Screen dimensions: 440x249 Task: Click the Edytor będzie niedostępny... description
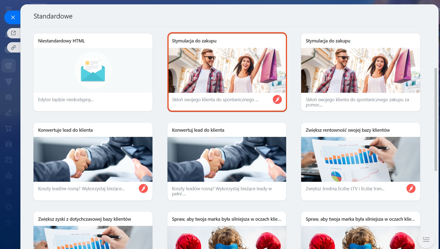click(66, 100)
